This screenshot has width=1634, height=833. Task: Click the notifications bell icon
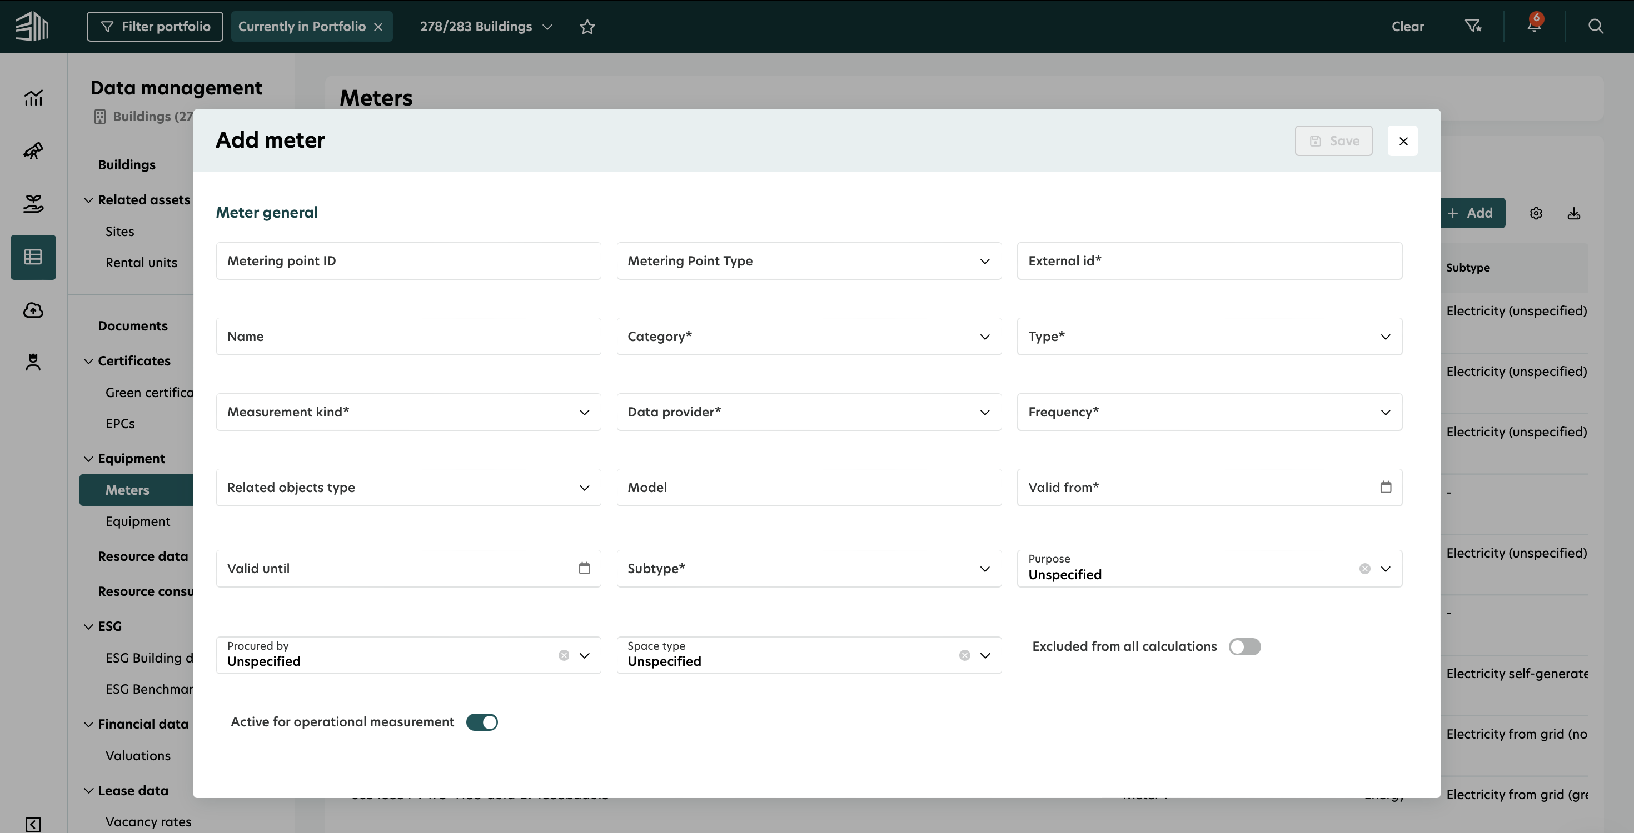coord(1534,26)
